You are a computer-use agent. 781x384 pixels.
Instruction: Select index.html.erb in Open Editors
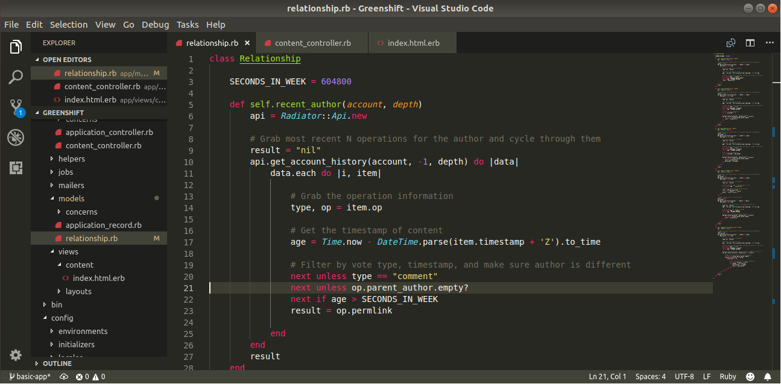(x=99, y=99)
